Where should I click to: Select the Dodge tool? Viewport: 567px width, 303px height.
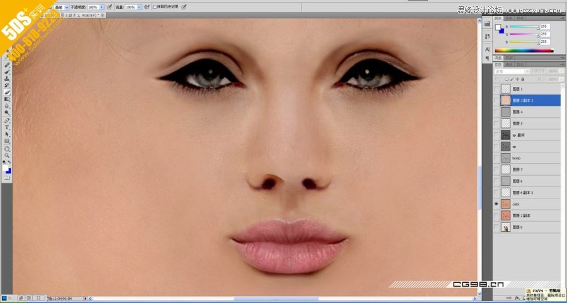click(7, 113)
